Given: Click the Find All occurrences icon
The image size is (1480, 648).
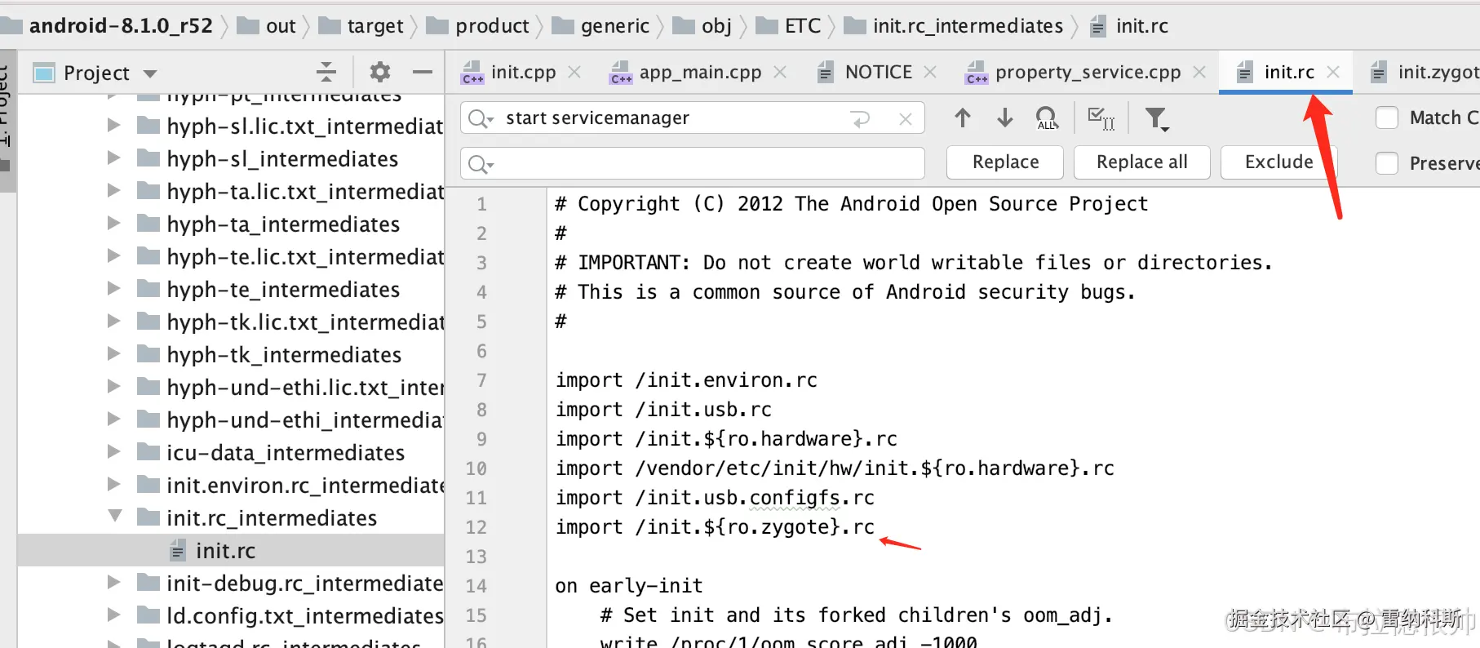Looking at the screenshot, I should pyautogui.click(x=1047, y=118).
